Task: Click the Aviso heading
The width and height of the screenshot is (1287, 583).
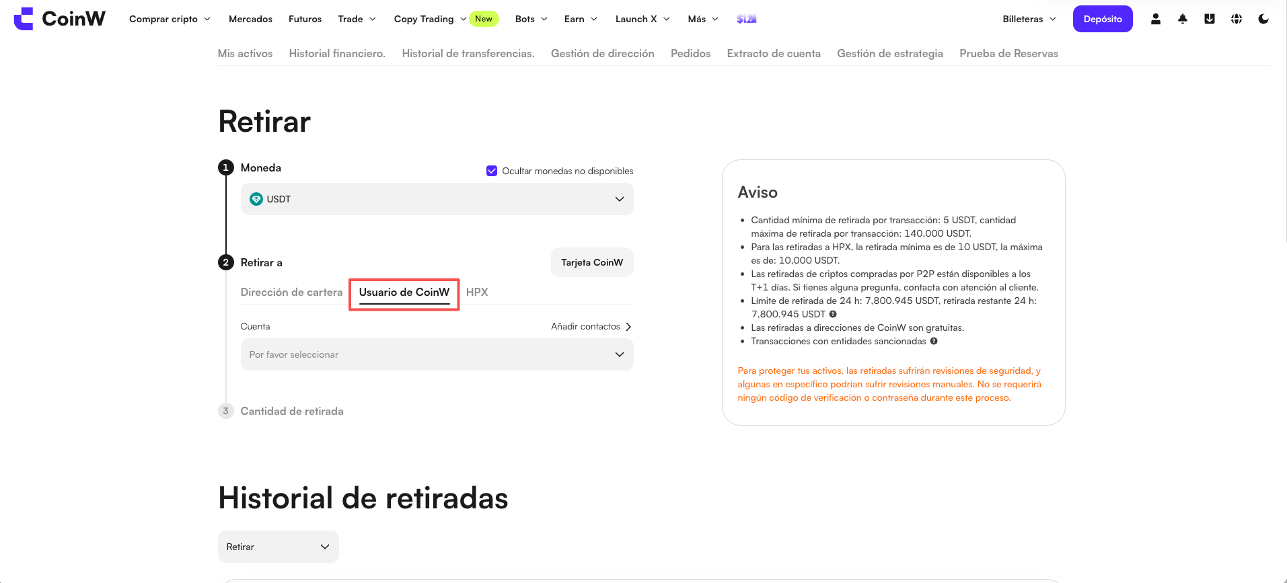Action: click(758, 192)
